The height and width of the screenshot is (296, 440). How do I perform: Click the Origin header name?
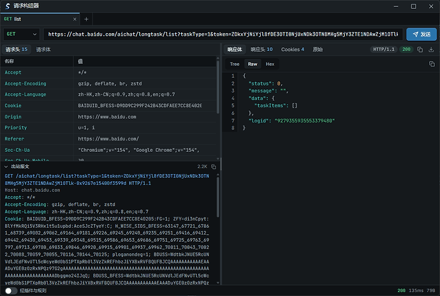click(x=13, y=117)
